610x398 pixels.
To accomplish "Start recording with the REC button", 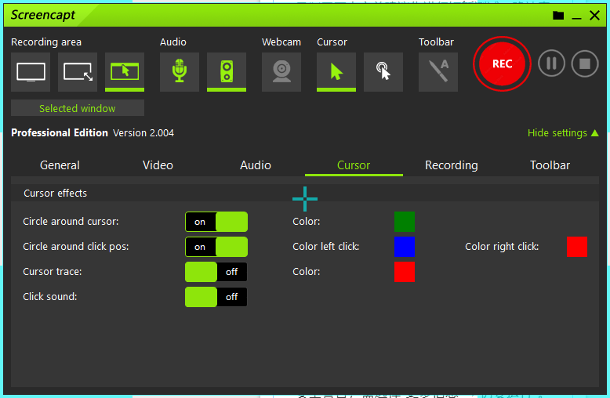I will (x=502, y=63).
